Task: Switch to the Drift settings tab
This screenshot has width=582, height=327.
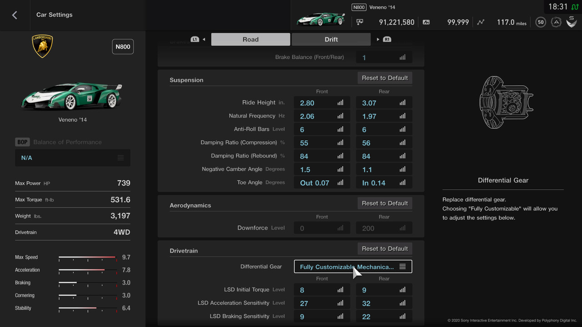Action: click(x=331, y=40)
